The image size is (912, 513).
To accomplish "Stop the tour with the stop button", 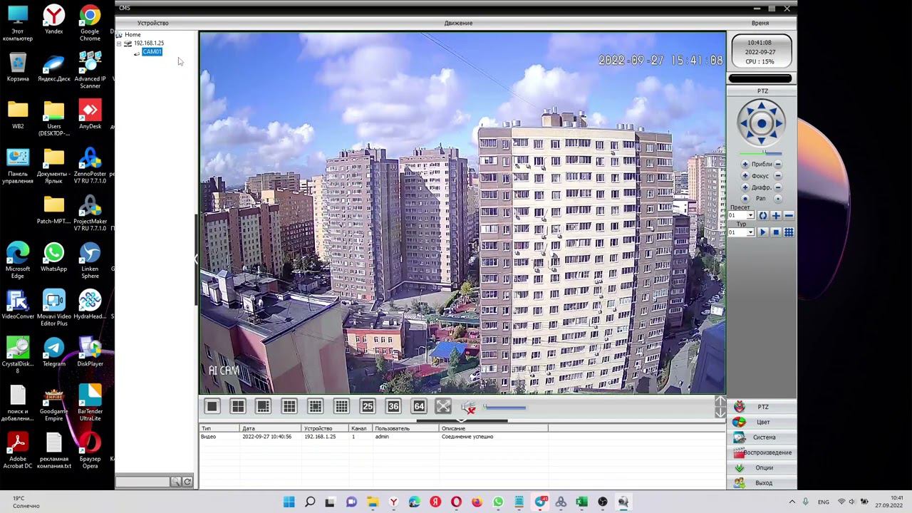I will coord(776,232).
